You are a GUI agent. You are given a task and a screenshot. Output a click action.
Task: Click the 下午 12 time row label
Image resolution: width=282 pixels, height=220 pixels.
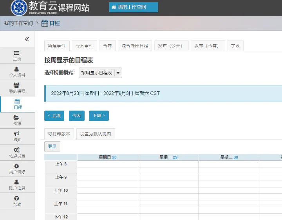(61, 217)
